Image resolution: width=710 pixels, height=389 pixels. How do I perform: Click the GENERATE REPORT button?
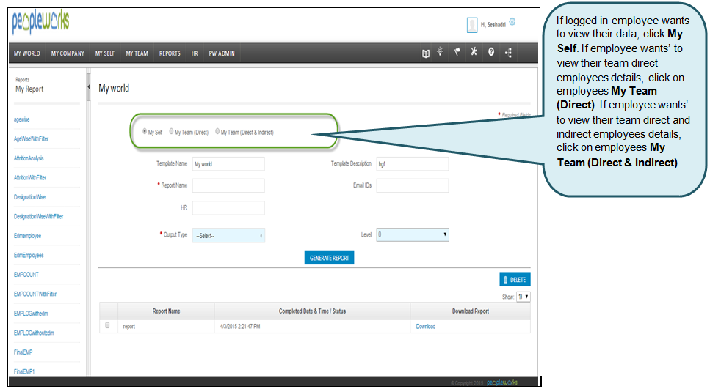click(x=330, y=258)
